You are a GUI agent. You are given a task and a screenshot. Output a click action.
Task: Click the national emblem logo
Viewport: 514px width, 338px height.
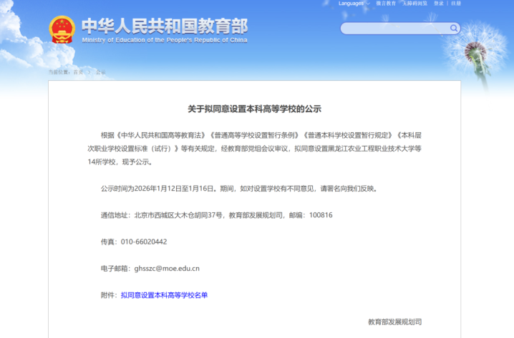tap(62, 29)
